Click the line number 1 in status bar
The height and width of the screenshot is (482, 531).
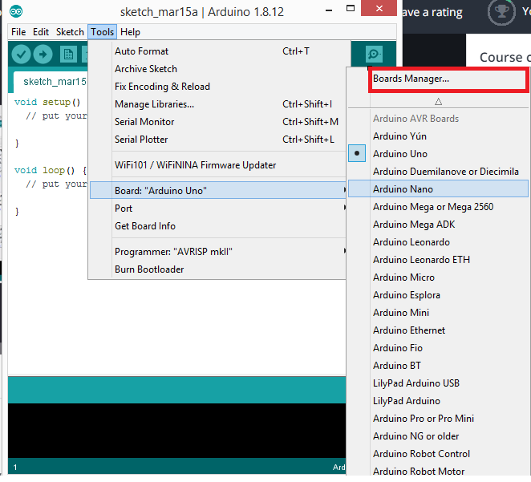[15, 467]
